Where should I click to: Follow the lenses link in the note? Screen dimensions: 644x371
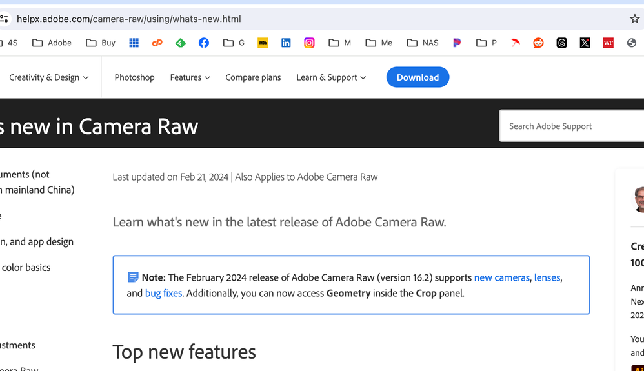pyautogui.click(x=547, y=277)
